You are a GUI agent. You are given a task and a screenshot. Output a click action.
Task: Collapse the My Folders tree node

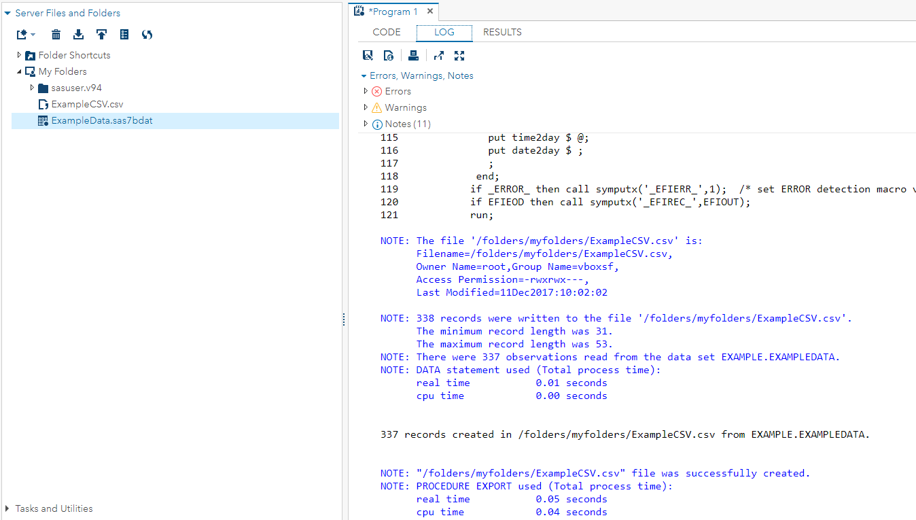pos(19,71)
